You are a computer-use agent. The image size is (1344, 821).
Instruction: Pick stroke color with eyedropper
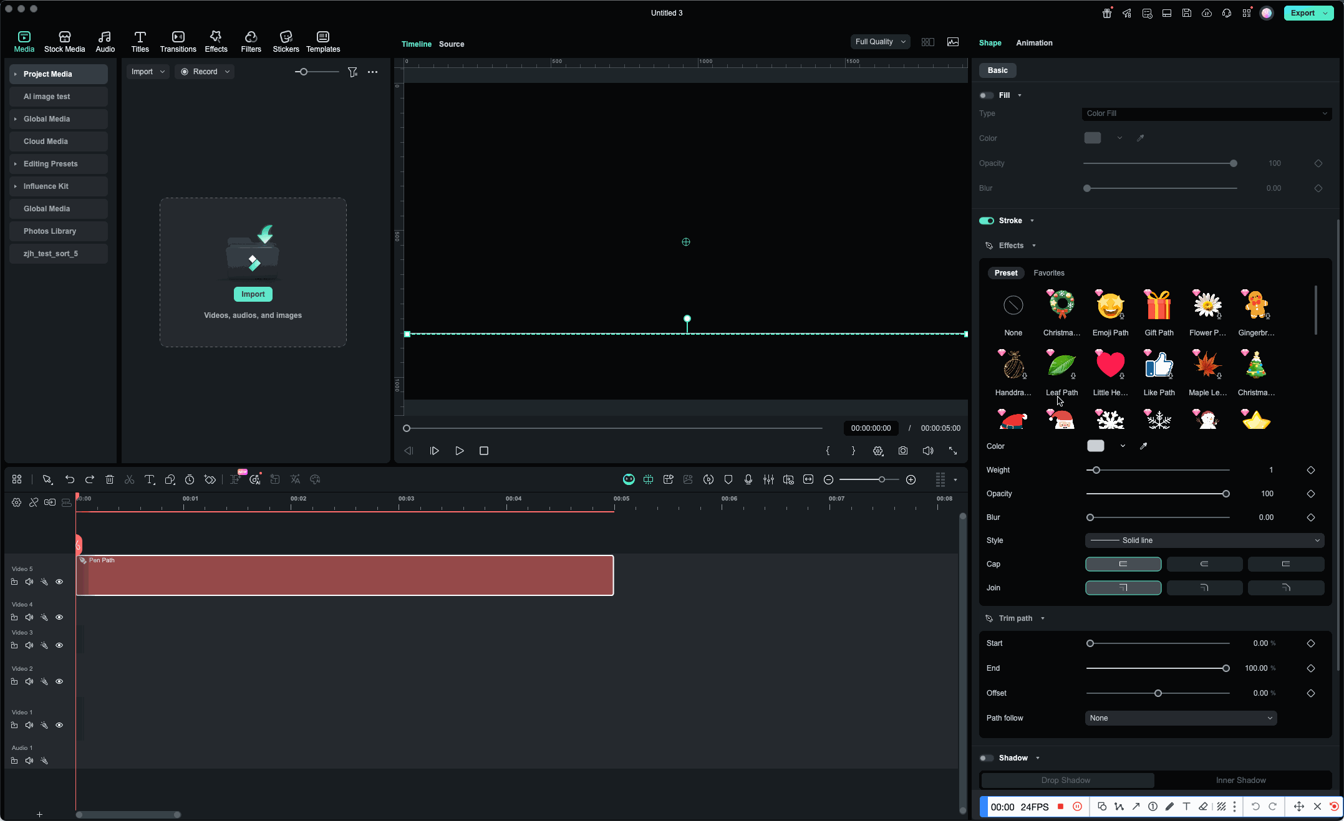(x=1143, y=446)
